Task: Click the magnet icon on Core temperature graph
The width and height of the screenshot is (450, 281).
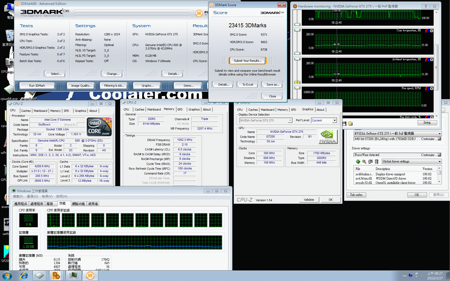Action: tap(427, 31)
